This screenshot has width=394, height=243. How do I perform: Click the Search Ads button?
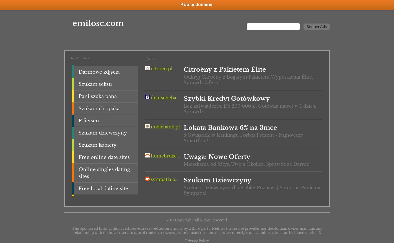(316, 27)
